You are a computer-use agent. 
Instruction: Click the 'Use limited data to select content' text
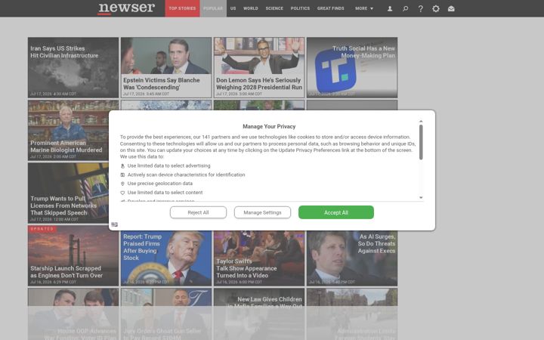[165, 193]
